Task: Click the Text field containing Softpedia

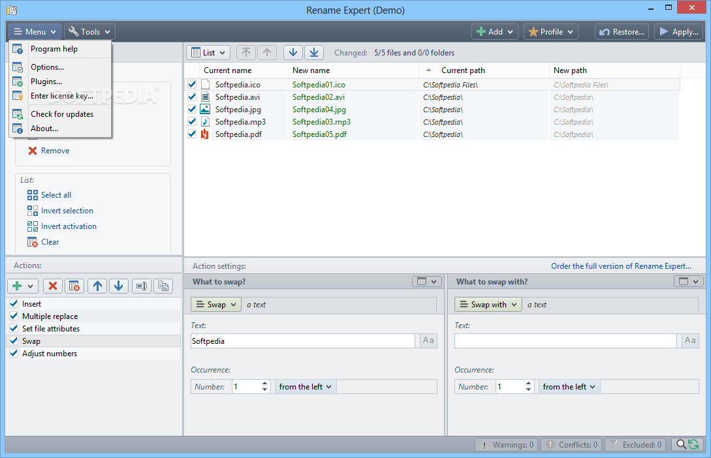Action: coord(302,341)
